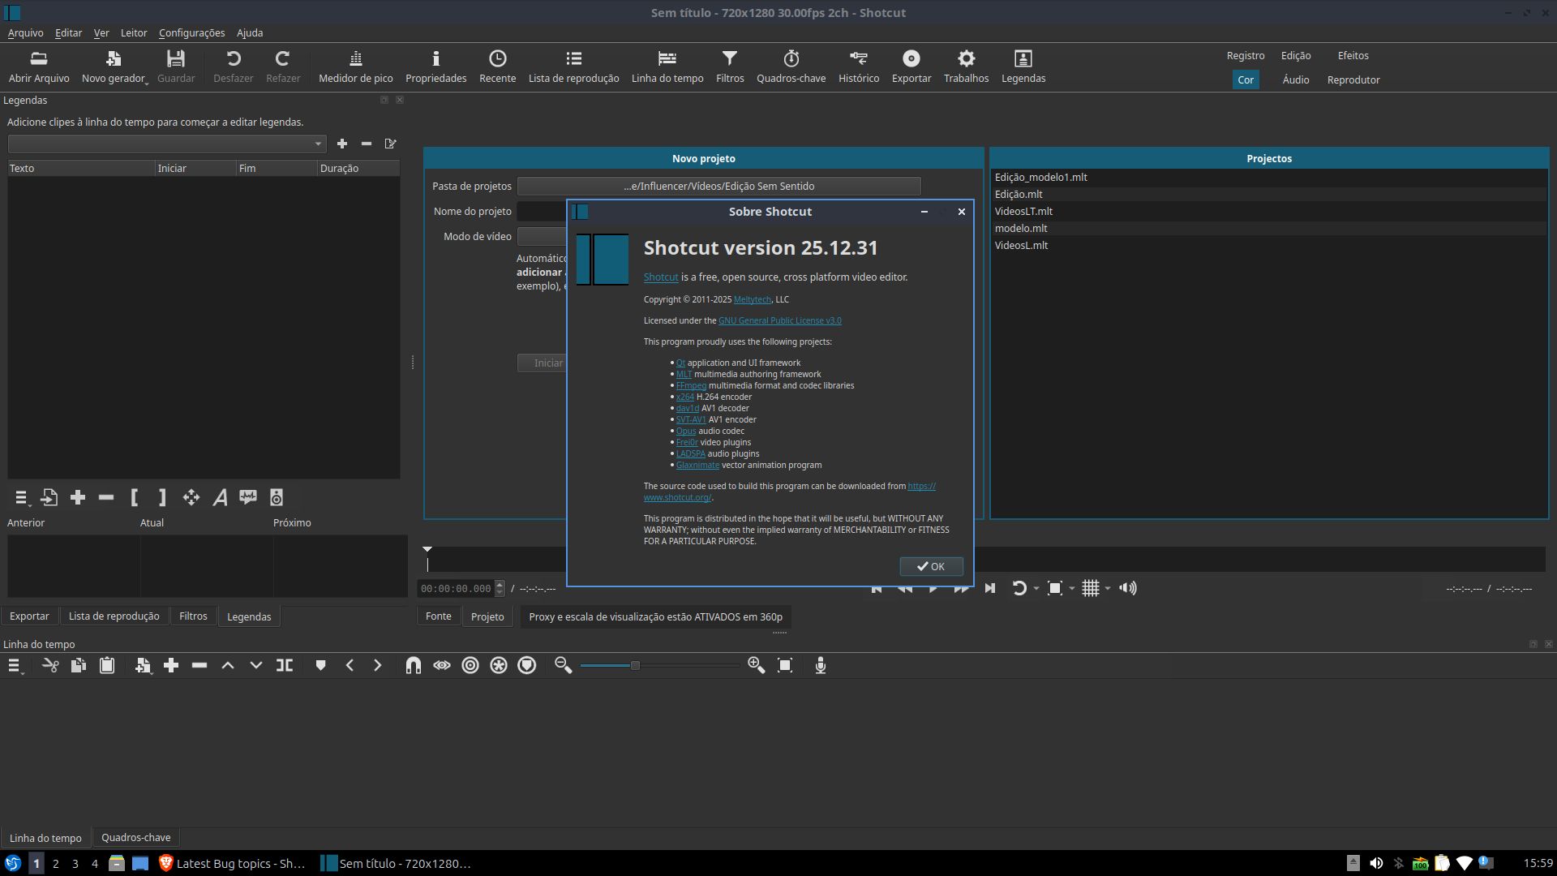This screenshot has height=876, width=1557.
Task: Open project Edição_modelo1.mlt from list
Action: [x=1040, y=178]
